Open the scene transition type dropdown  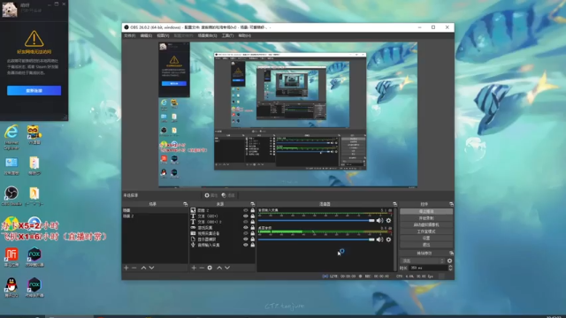pos(423,261)
